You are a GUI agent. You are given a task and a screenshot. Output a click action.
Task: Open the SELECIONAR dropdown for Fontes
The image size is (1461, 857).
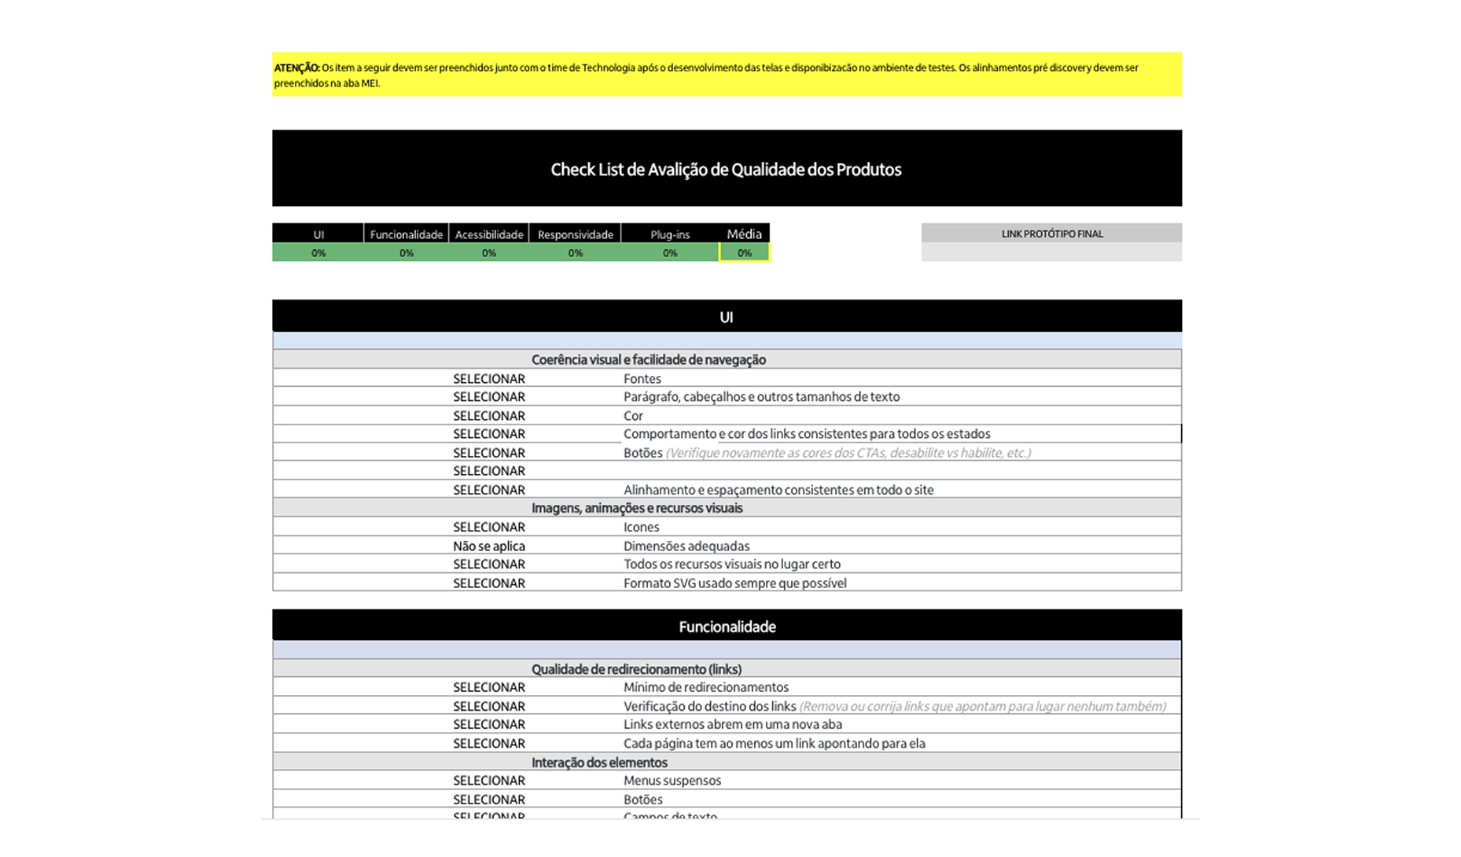click(488, 378)
